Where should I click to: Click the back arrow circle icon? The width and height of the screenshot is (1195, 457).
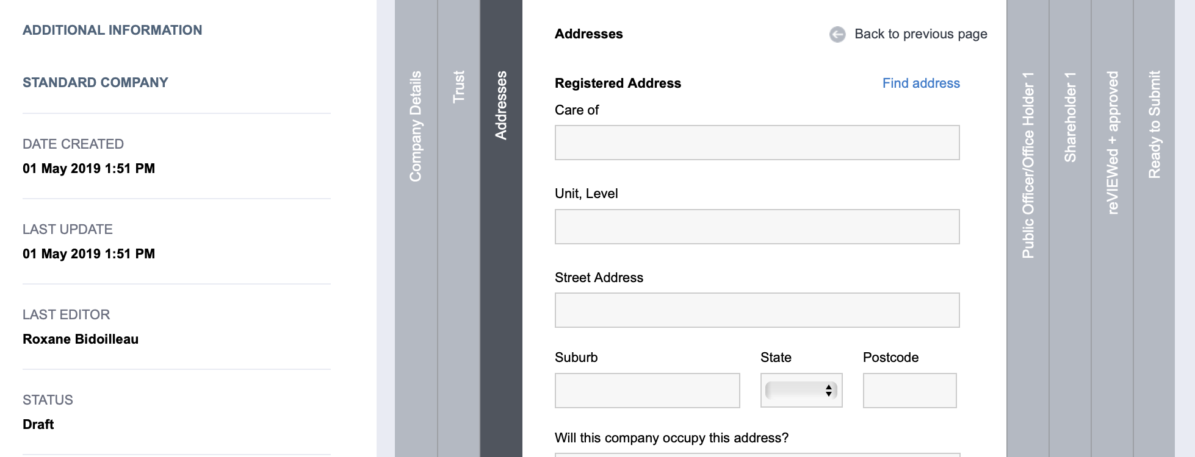coord(836,34)
